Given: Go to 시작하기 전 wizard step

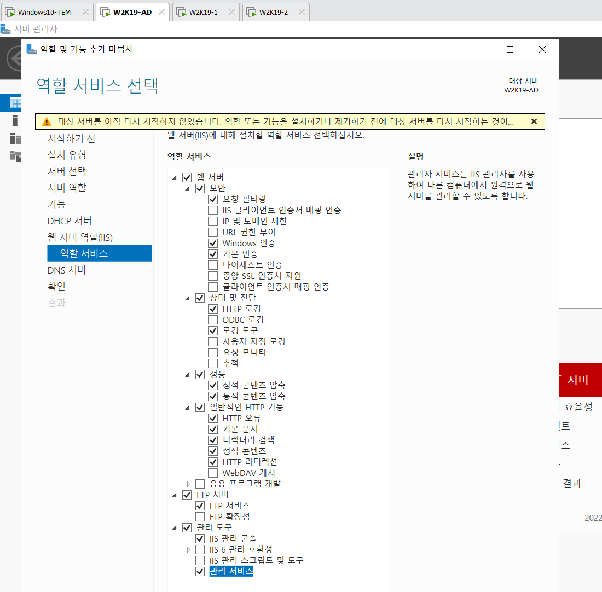Looking at the screenshot, I should (71, 138).
